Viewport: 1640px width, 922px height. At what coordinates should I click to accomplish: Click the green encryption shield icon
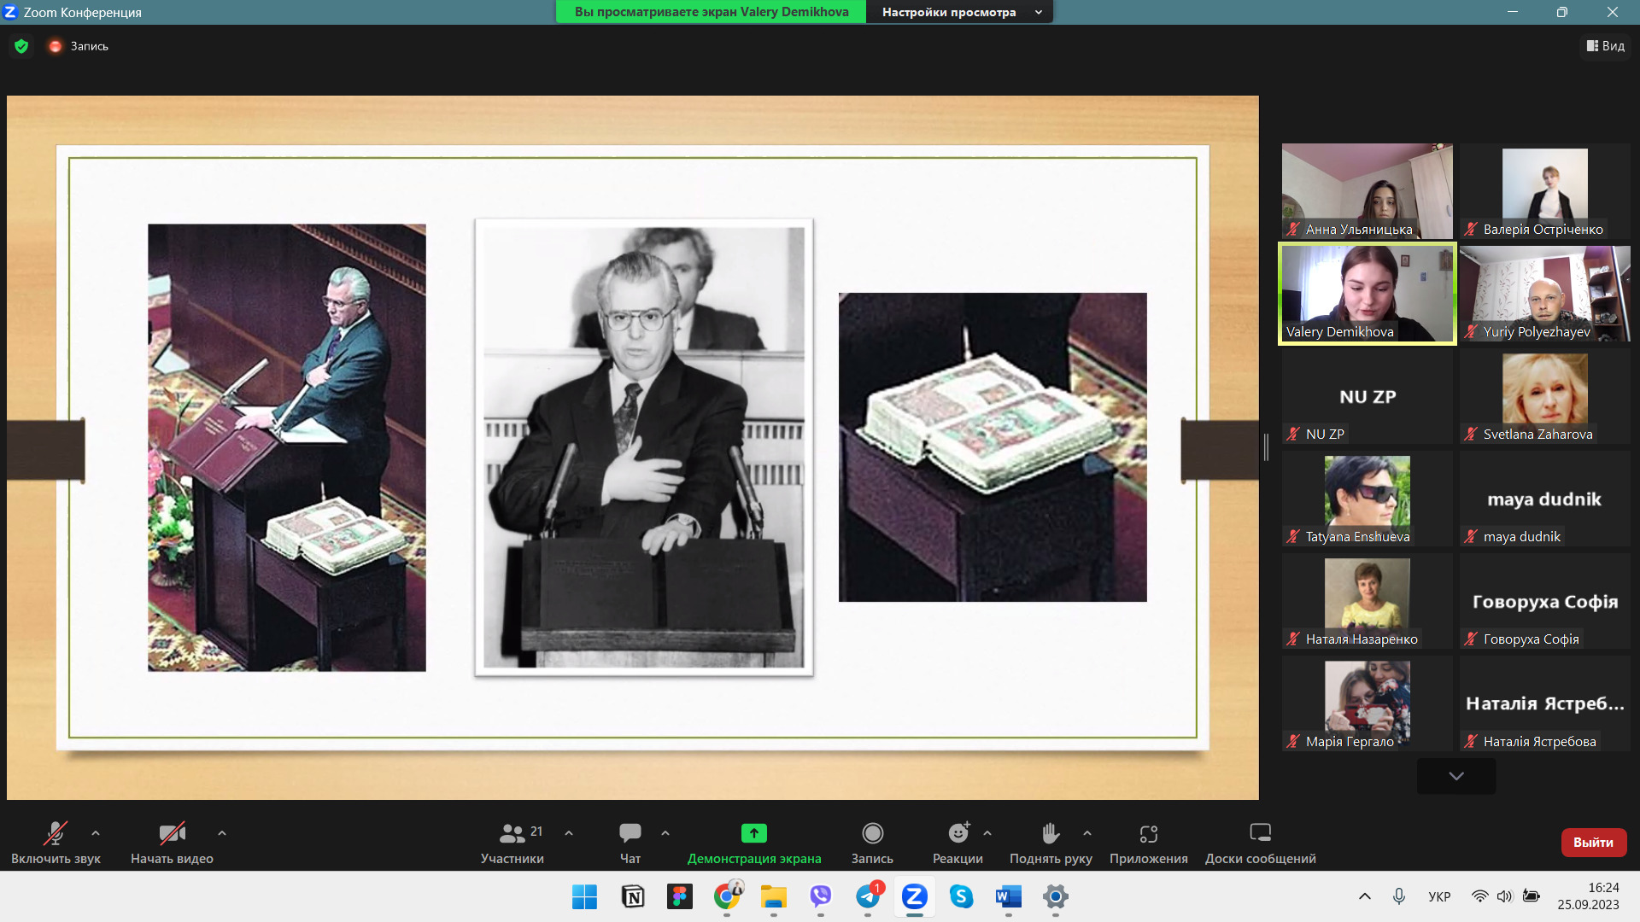(x=21, y=46)
